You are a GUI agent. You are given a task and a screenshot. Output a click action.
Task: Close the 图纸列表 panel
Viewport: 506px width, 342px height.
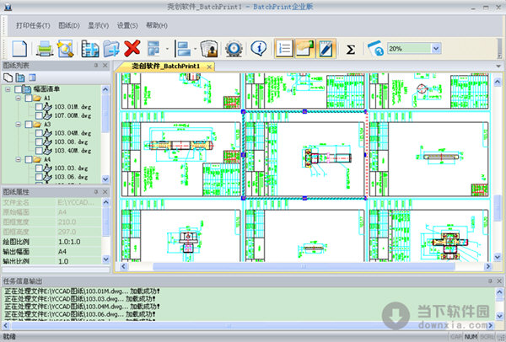point(105,66)
